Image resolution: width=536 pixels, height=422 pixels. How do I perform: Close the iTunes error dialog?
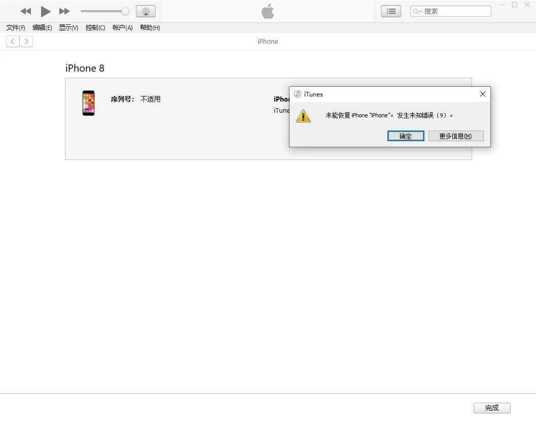(483, 94)
